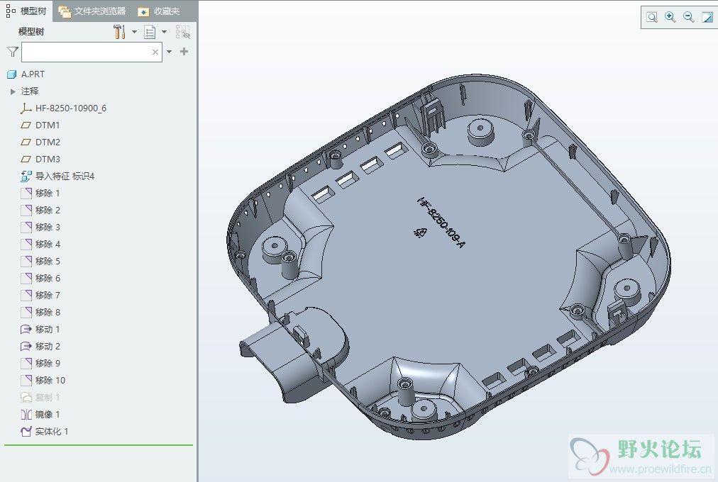Select the 移除 5 feature

coord(40,261)
